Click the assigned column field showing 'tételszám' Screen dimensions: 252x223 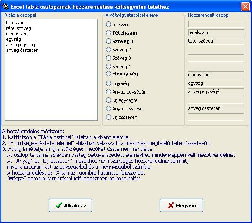click(216, 32)
